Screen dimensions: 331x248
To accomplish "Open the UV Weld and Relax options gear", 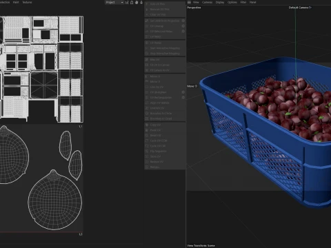I will (x=183, y=31).
